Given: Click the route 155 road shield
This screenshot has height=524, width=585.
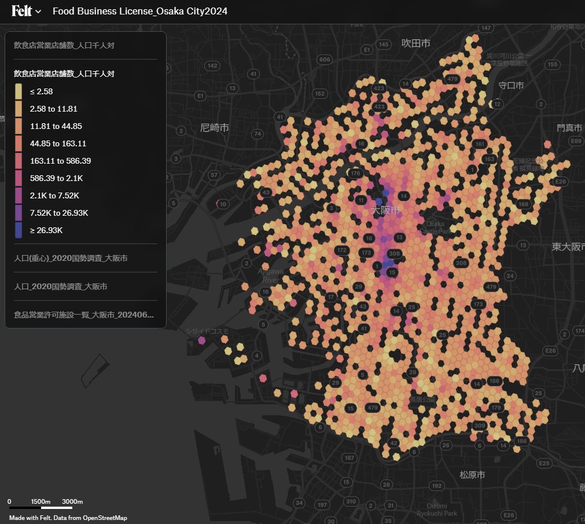Looking at the screenshot, I should (x=553, y=64).
